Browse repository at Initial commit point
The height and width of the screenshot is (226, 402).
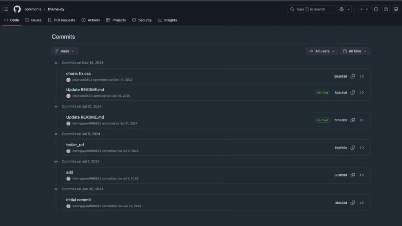362,202
